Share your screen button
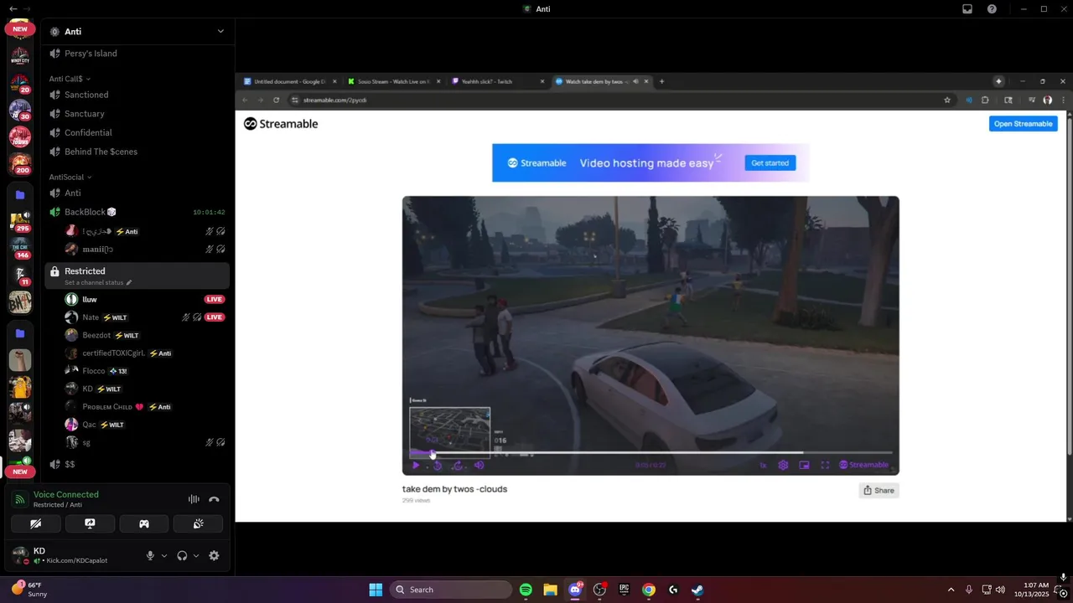Image resolution: width=1073 pixels, height=603 pixels. click(90, 523)
